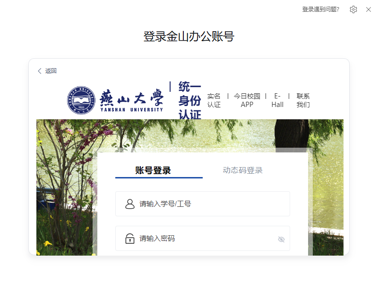This screenshot has width=378, height=284.
Task: Go back with the 返回 button
Action: point(47,71)
